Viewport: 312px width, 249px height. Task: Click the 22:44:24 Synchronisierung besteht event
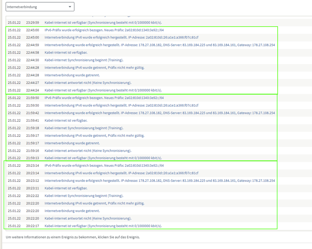pyautogui.click(x=103, y=90)
